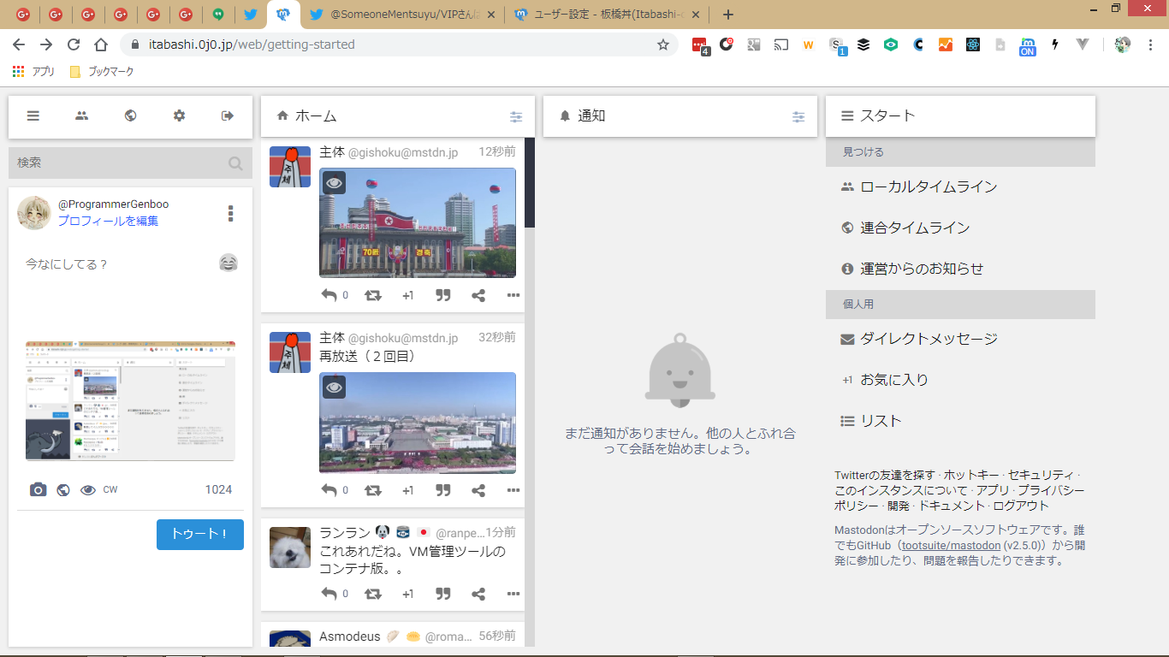Open the post privacy globe icon

(63, 490)
